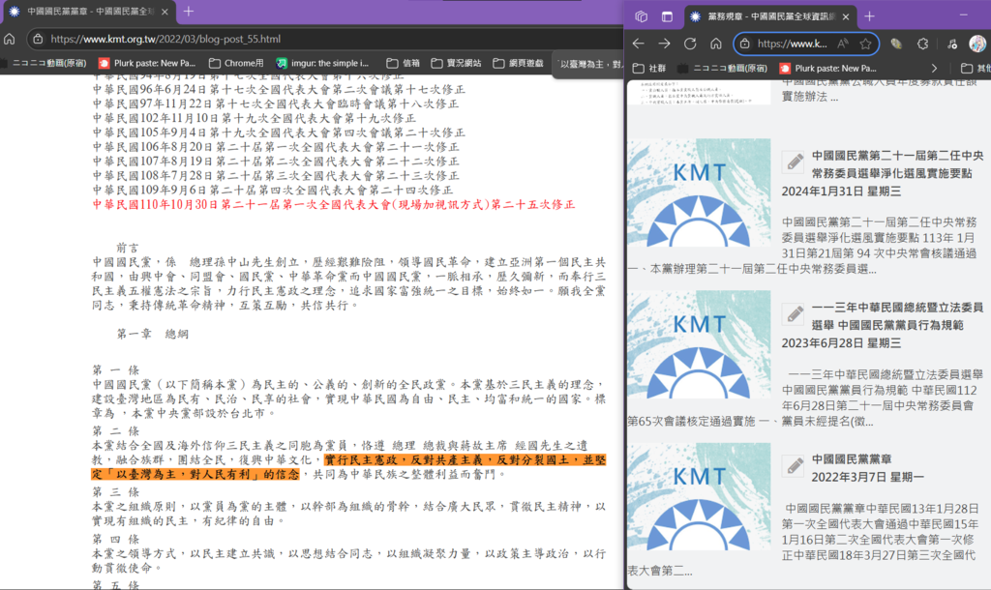Click red line 中華民國110年10月30日 第二十五次修正
Viewport: 991px width, 590px height.
[334, 205]
